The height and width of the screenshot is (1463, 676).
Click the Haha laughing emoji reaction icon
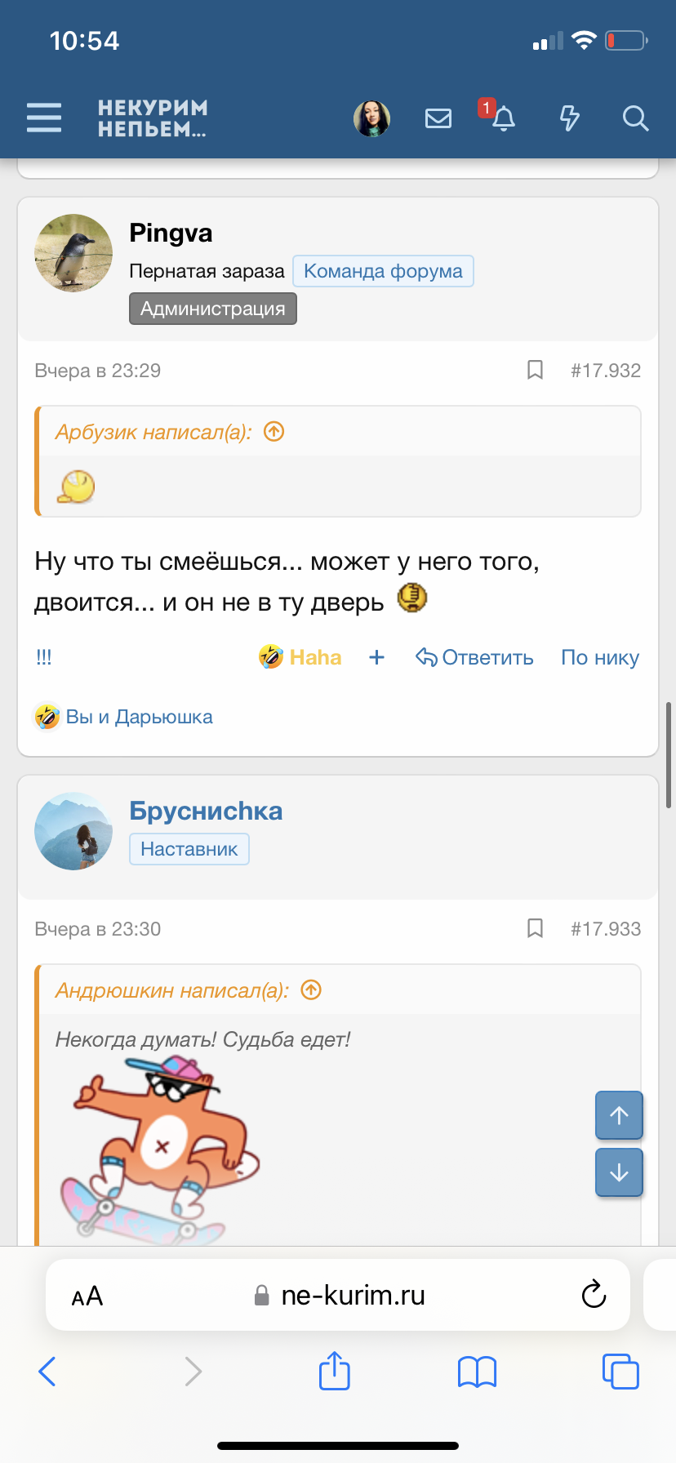click(269, 656)
